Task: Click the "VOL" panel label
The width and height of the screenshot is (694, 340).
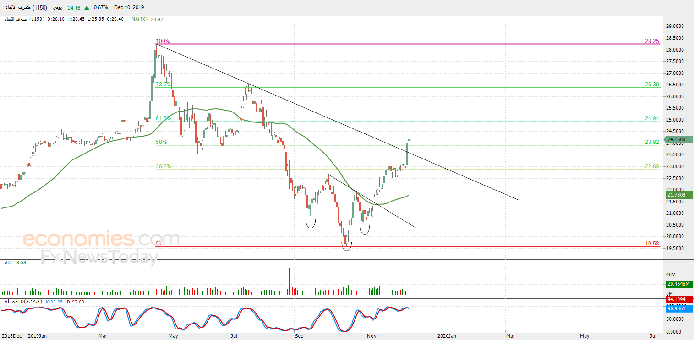Action: [9, 263]
